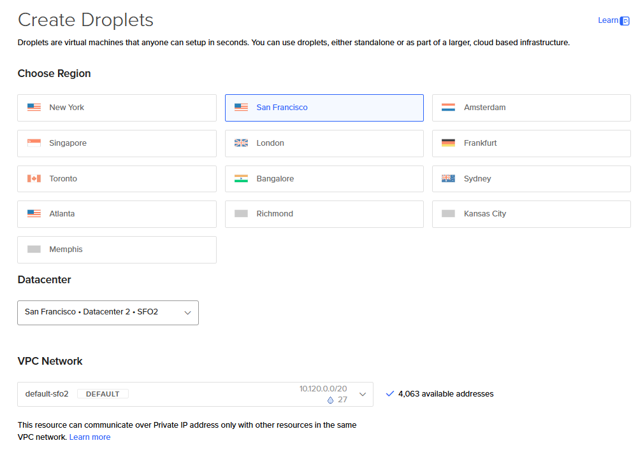The height and width of the screenshot is (450, 638).
Task: Click the Australian flag beside Sydney
Action: point(448,178)
